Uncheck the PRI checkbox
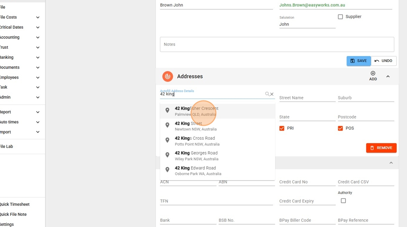The height and width of the screenshot is (227, 407). point(282,128)
